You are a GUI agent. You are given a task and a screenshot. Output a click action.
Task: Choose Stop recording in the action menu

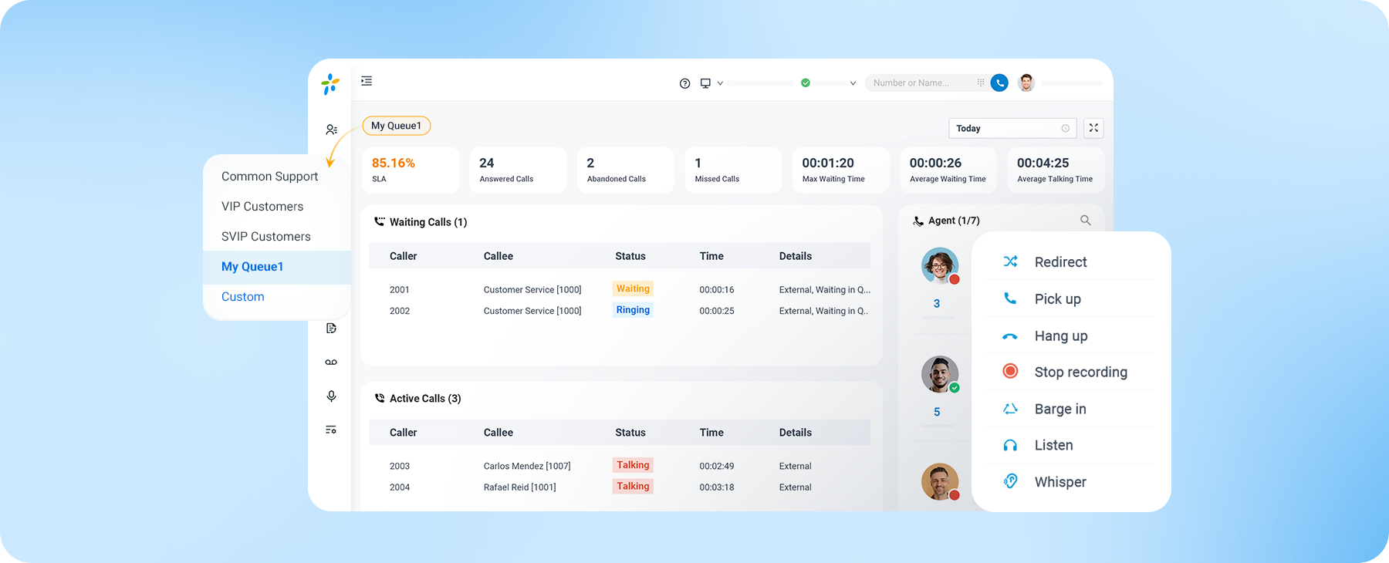(x=1080, y=373)
